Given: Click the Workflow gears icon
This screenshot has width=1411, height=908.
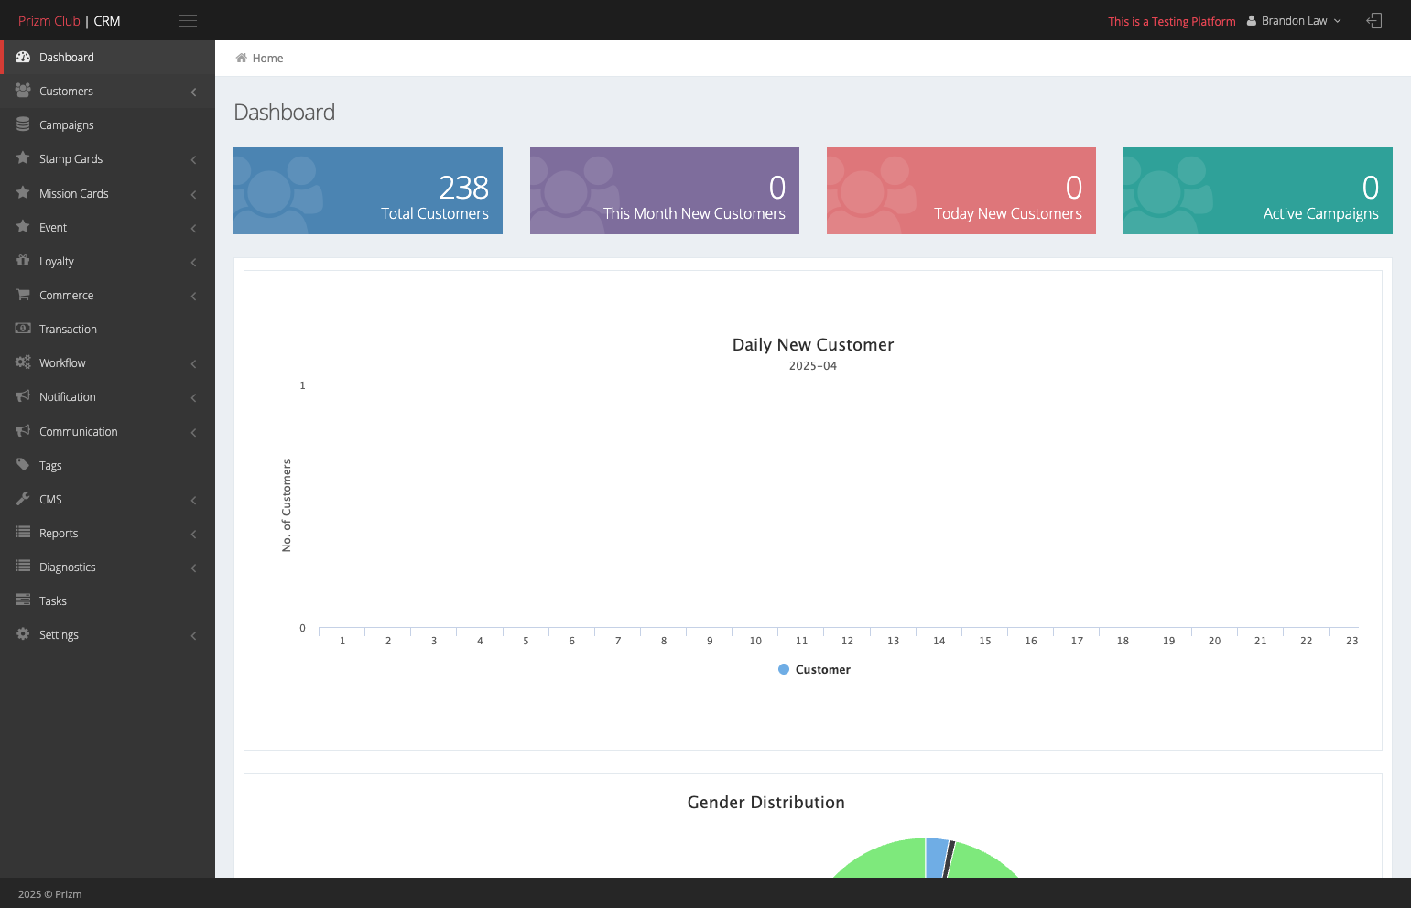Looking at the screenshot, I should pos(23,362).
